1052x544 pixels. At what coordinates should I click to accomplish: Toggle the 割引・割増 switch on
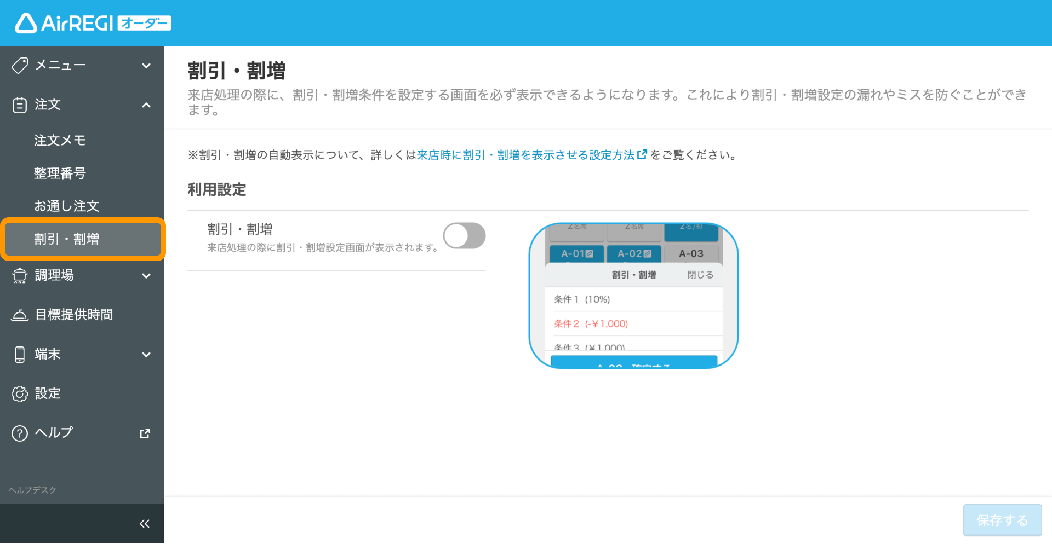464,236
